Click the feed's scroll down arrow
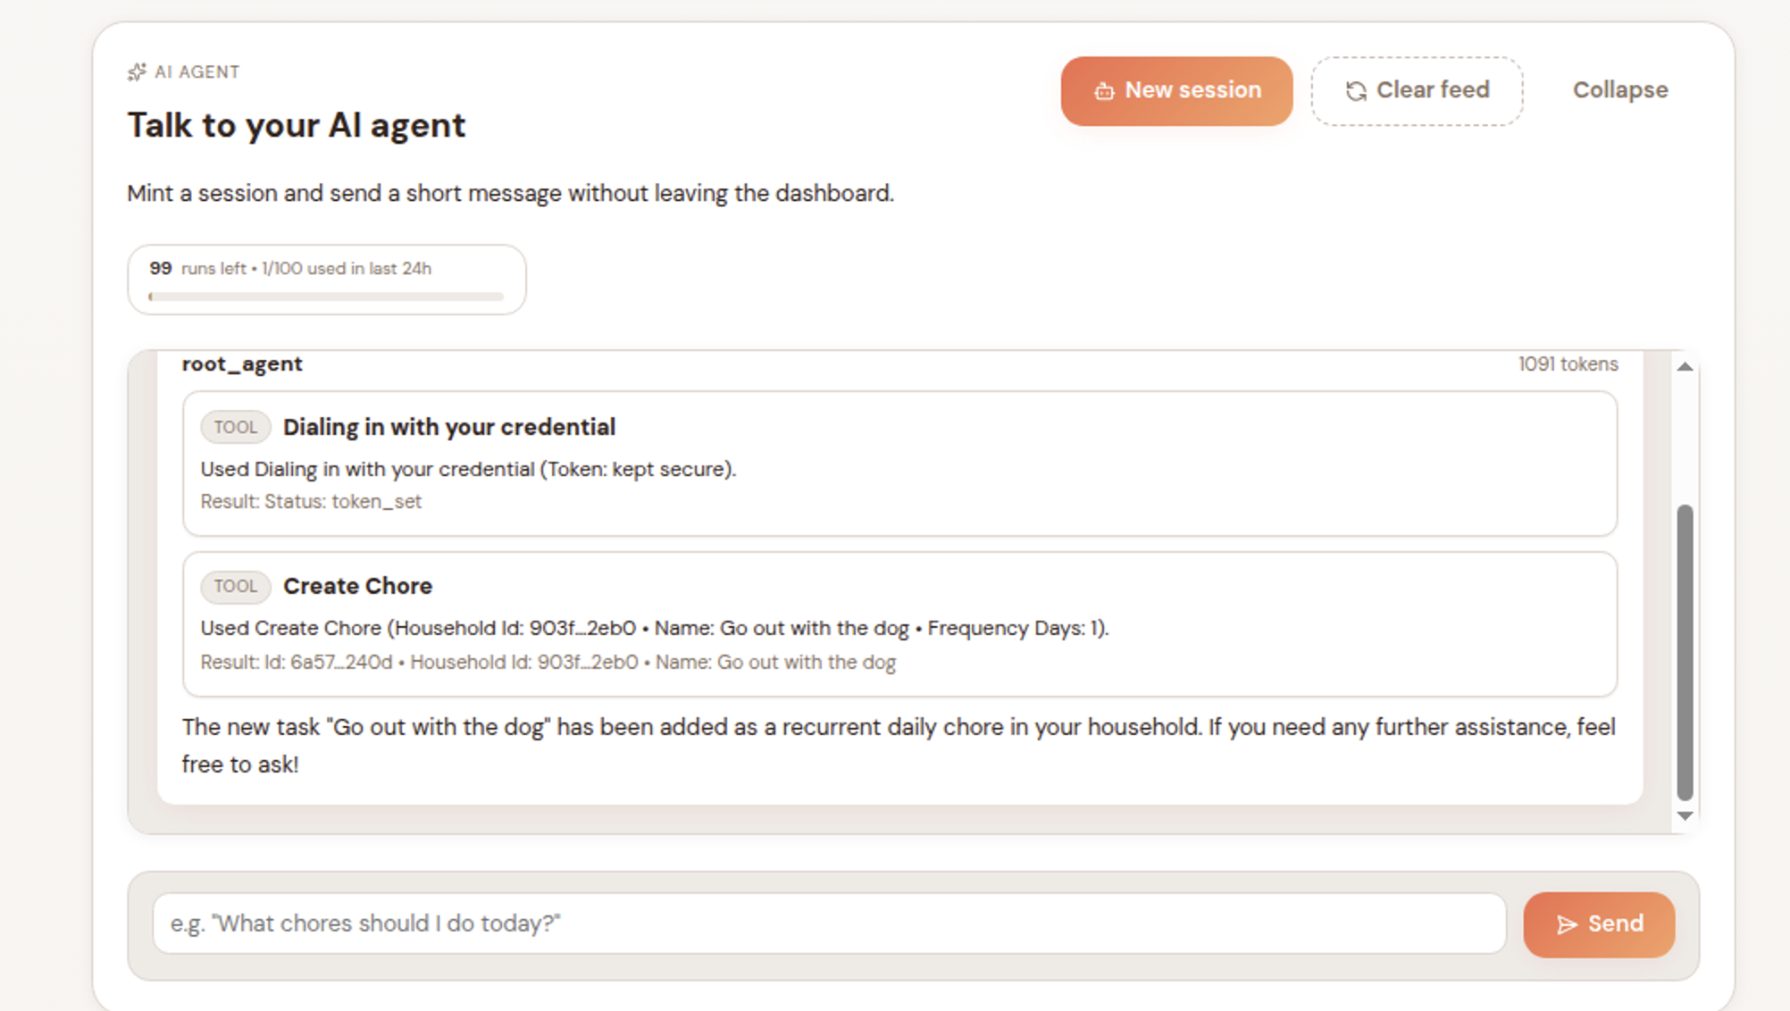This screenshot has width=1790, height=1011. pos(1685,815)
